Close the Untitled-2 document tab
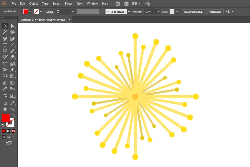This screenshot has width=250, height=167. click(70, 19)
